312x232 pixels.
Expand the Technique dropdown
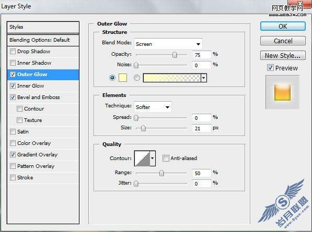pyautogui.click(x=153, y=107)
